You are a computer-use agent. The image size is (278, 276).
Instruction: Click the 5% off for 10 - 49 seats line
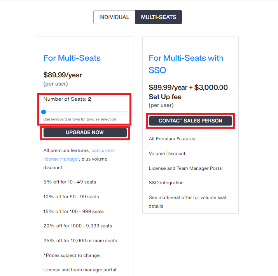pyautogui.click(x=70, y=182)
